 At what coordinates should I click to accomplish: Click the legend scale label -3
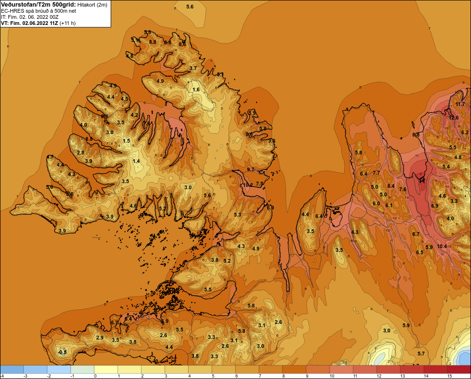(x=26, y=376)
